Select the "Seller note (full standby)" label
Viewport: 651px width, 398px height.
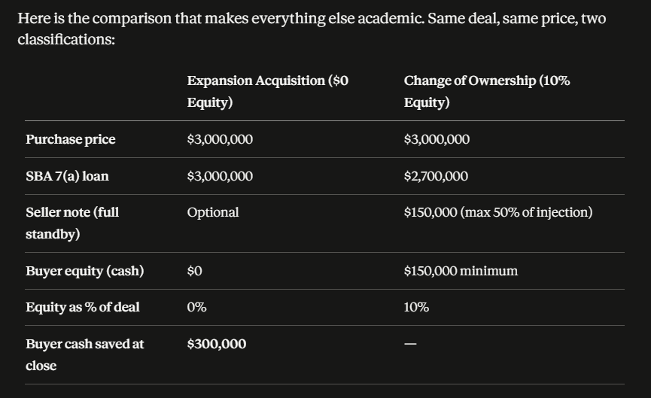point(72,223)
